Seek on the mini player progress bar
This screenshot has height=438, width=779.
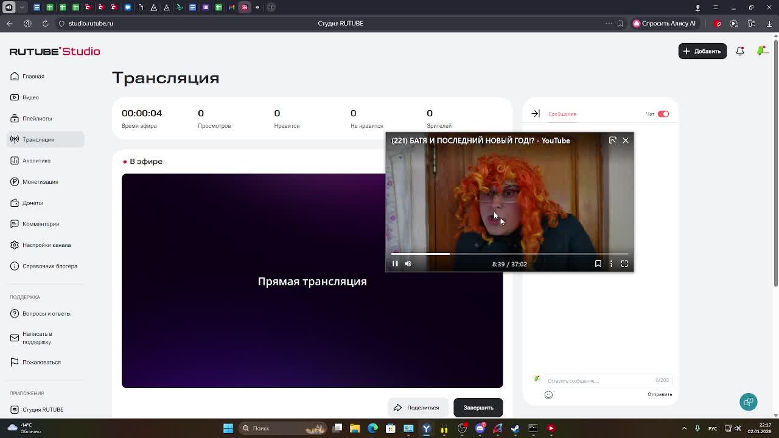[x=509, y=254]
